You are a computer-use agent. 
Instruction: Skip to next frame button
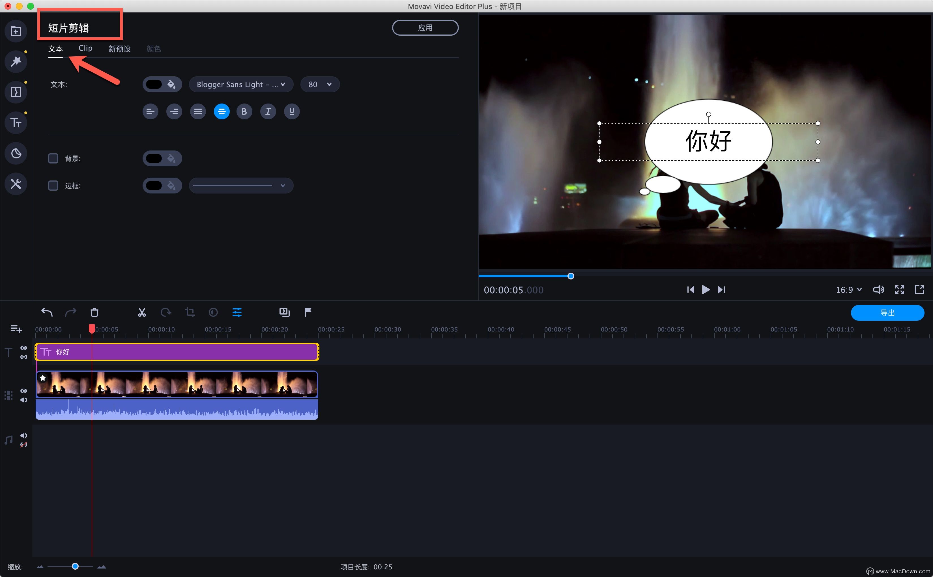[x=721, y=290]
